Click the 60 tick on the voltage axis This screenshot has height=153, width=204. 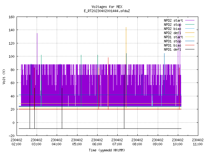pos(12,83)
